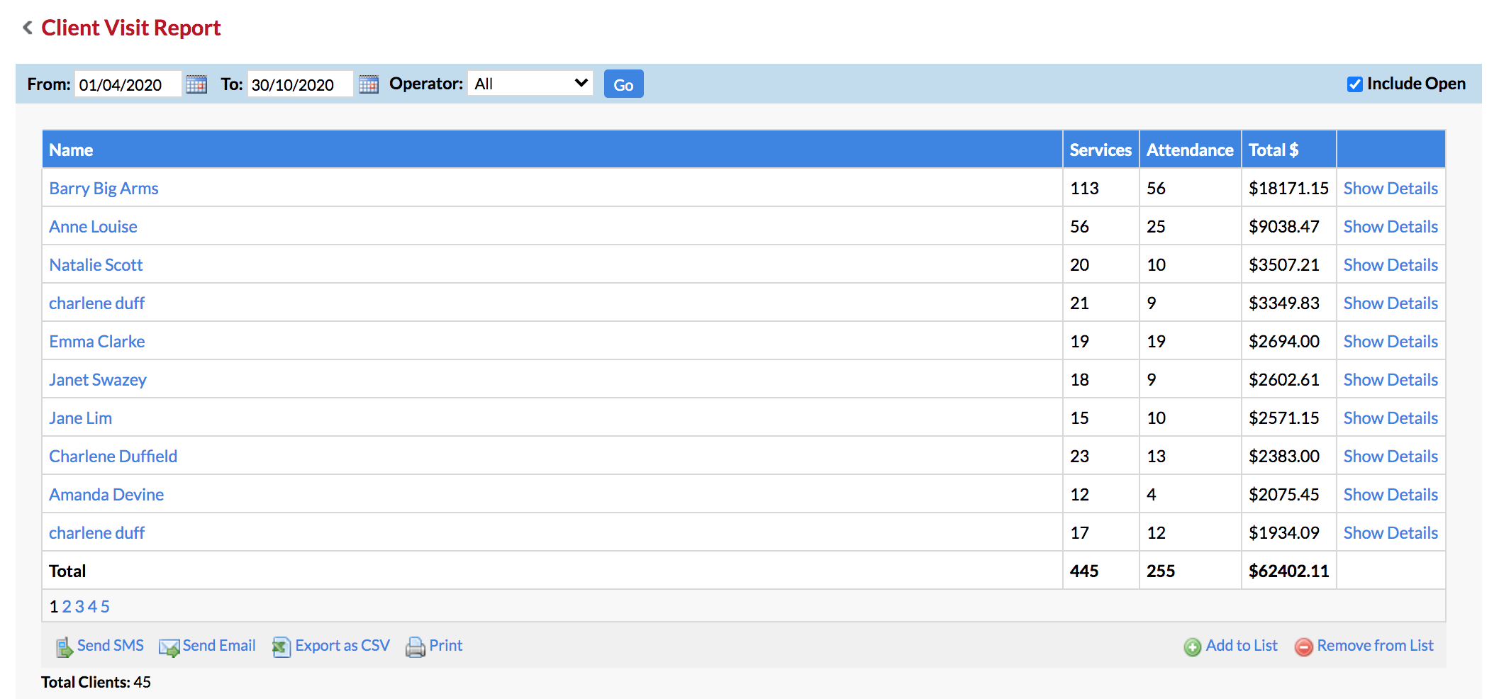The image size is (1499, 699).
Task: Click the Send SMS link text
Action: (110, 646)
